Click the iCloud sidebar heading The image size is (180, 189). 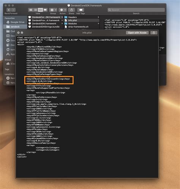pyautogui.click(x=8, y=60)
